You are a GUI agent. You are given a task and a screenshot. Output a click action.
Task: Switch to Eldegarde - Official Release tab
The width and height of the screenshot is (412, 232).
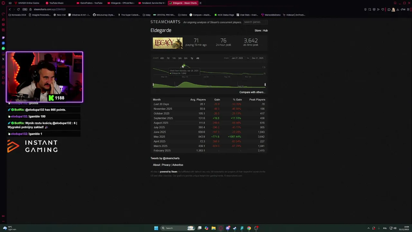[x=121, y=3]
